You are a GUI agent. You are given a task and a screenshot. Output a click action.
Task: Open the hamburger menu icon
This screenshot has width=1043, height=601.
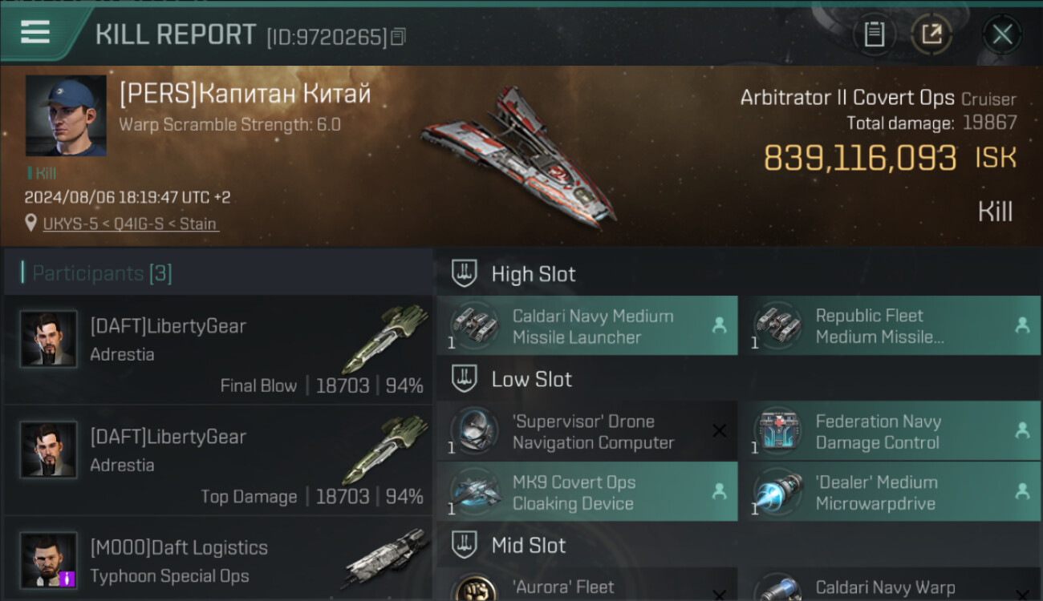pos(35,32)
